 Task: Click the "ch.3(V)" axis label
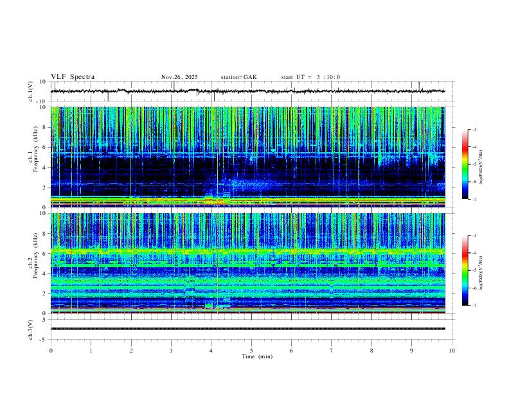31,329
